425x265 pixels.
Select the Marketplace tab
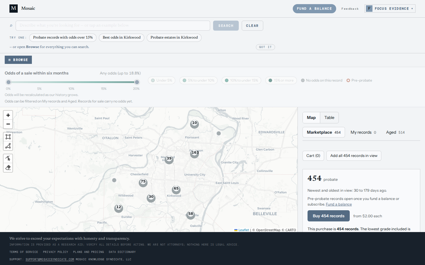coord(324,132)
